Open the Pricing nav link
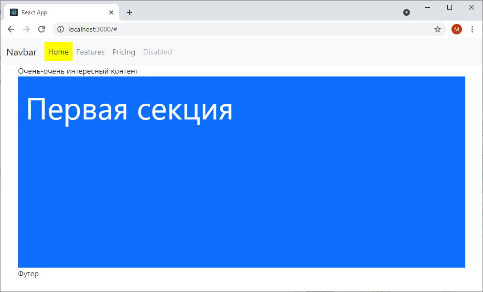The image size is (483, 292). tap(124, 52)
